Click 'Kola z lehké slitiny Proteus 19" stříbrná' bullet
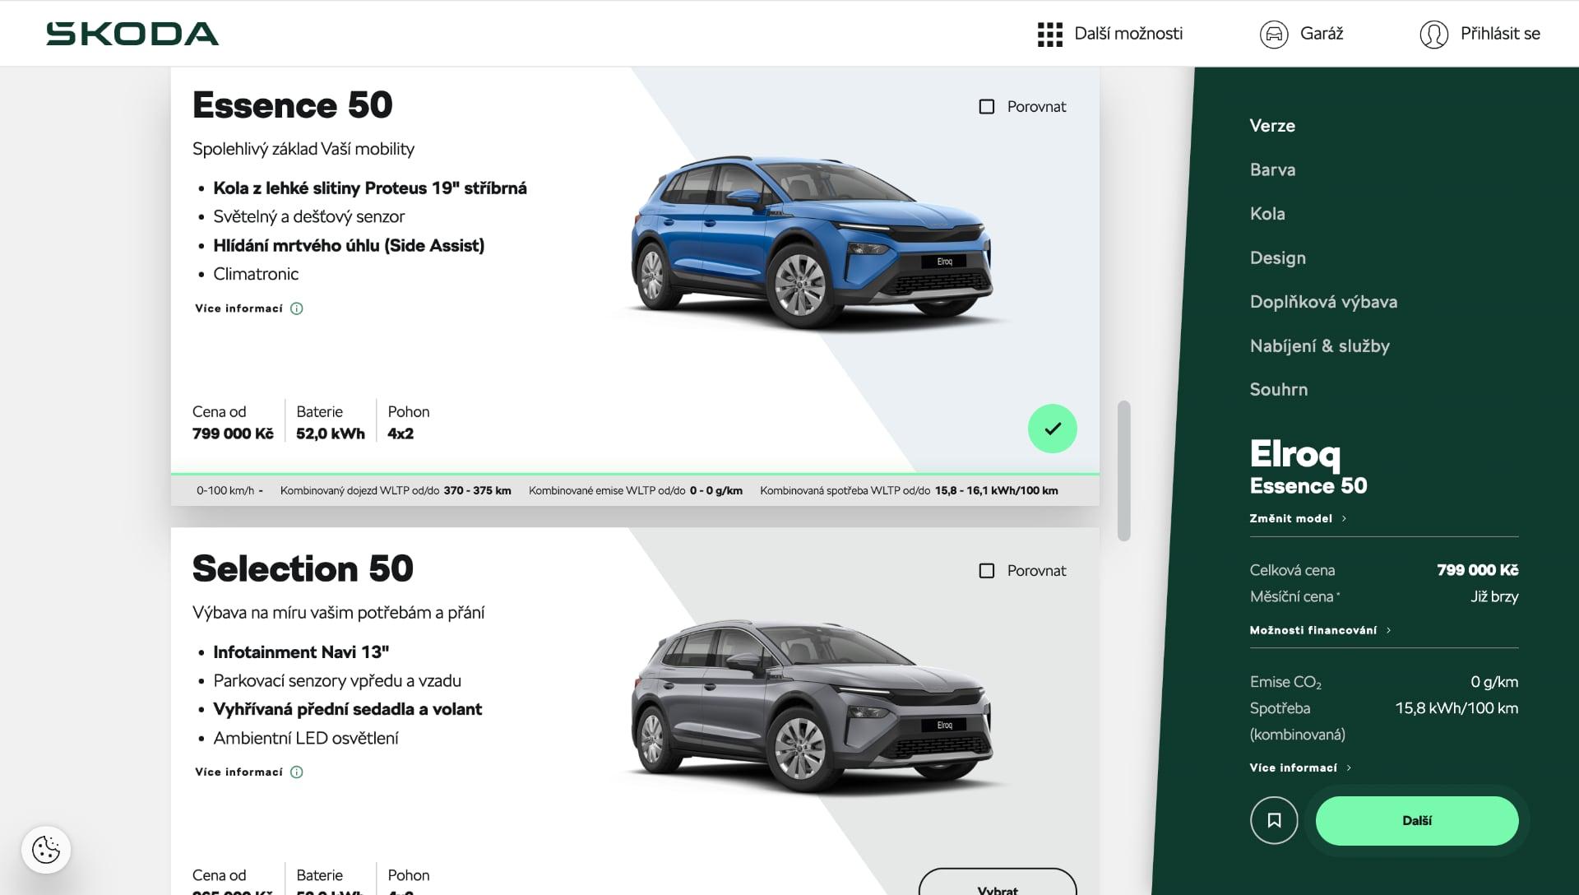Screen dimensions: 1579x895 370,188
